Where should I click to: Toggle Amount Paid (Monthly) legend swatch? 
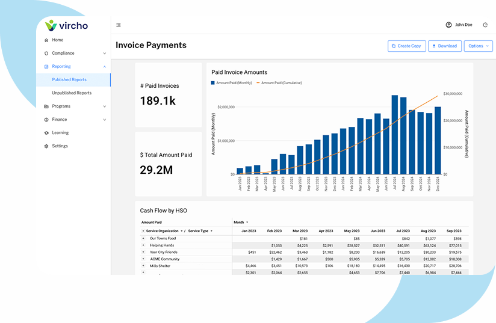pos(213,83)
